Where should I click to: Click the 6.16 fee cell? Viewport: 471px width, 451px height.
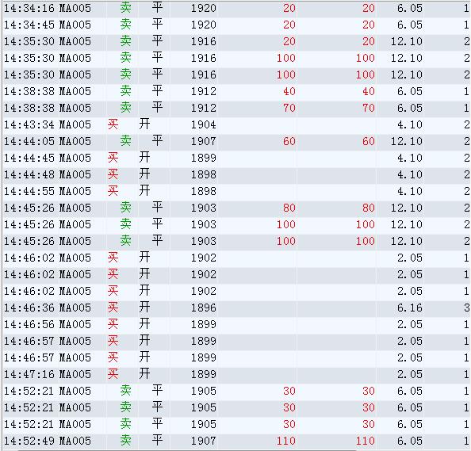coord(410,308)
